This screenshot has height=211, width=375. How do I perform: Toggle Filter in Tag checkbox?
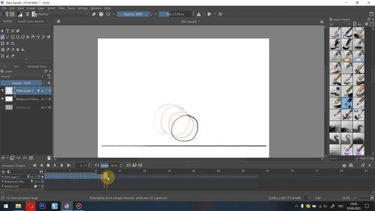pyautogui.click(x=357, y=158)
